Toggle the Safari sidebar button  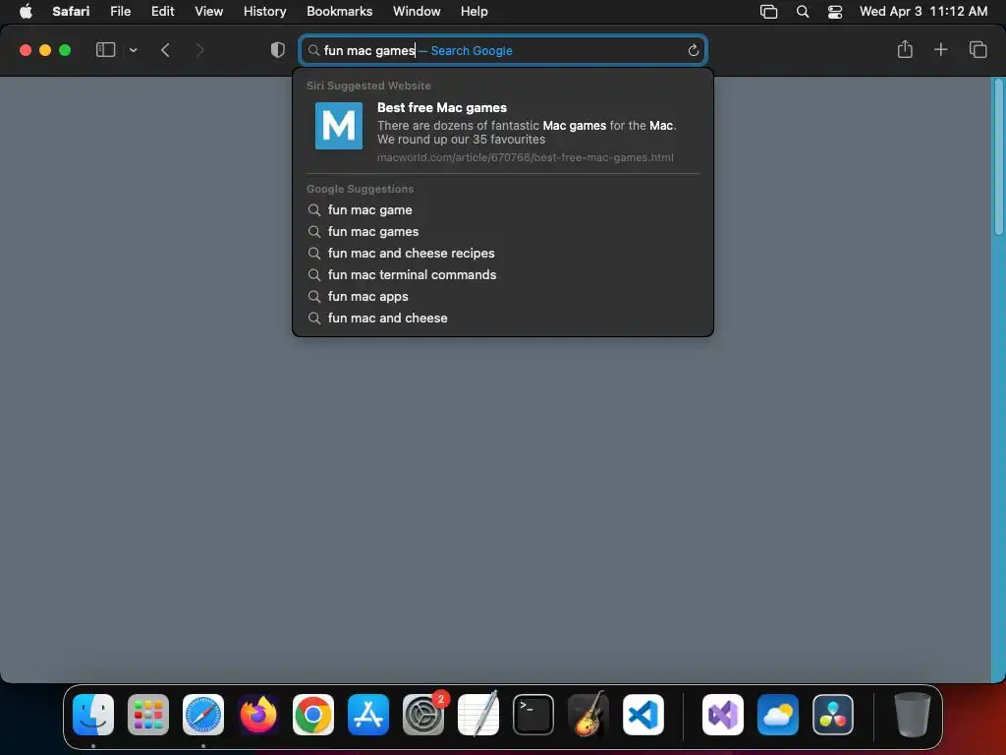click(105, 50)
